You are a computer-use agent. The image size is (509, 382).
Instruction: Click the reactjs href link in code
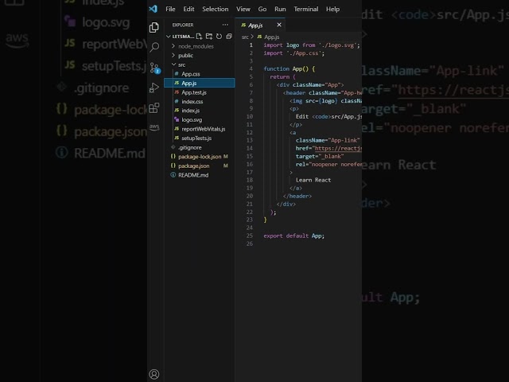[x=338, y=149]
